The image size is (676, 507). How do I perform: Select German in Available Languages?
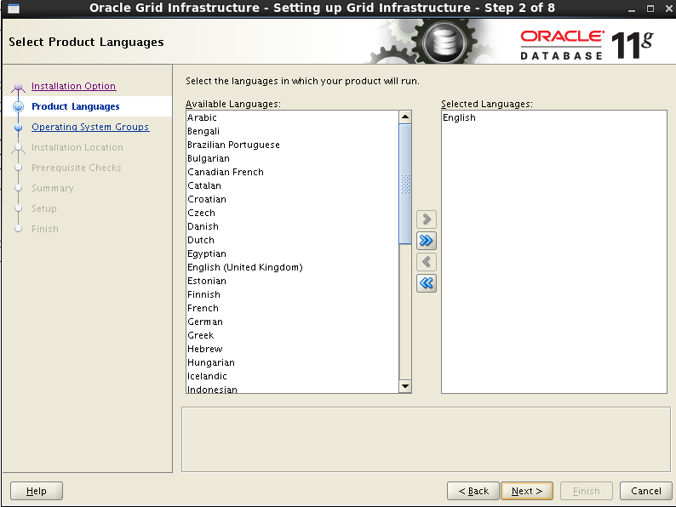(293, 322)
